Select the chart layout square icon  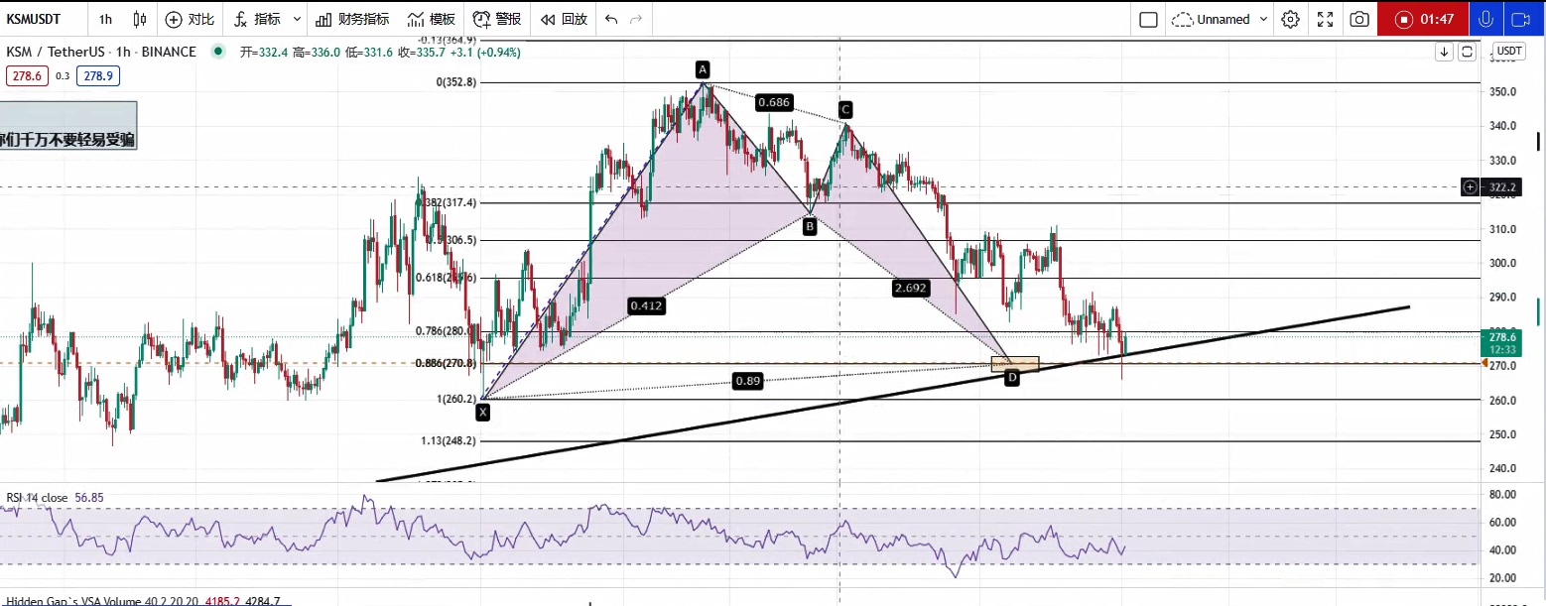pyautogui.click(x=1148, y=19)
